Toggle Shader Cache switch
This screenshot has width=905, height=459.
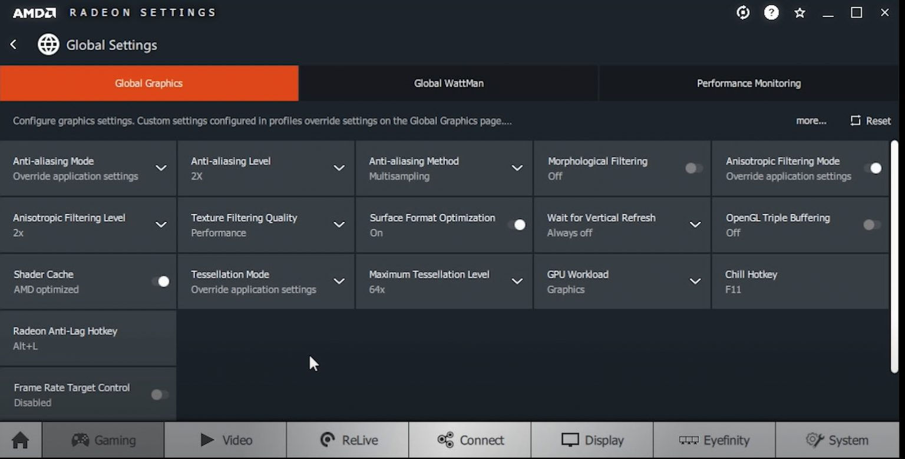pyautogui.click(x=160, y=281)
